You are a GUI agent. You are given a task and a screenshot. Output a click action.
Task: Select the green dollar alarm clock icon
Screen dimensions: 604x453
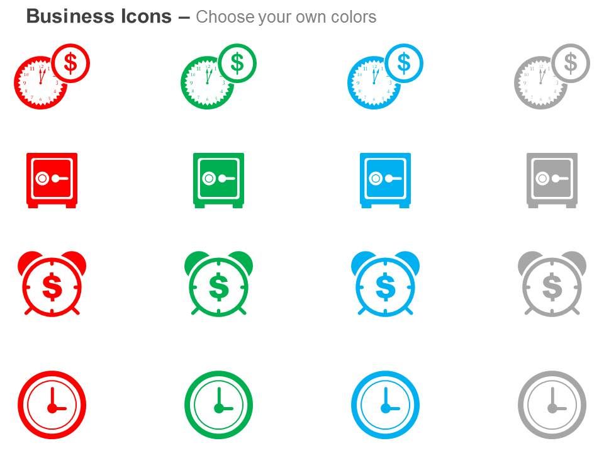218,284
